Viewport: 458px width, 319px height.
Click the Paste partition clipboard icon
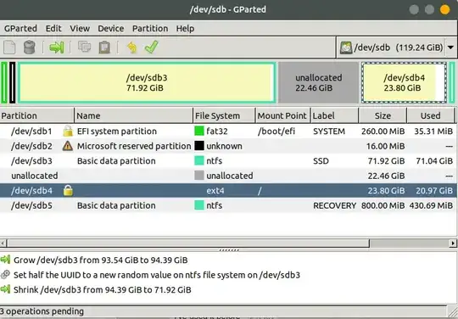click(104, 48)
